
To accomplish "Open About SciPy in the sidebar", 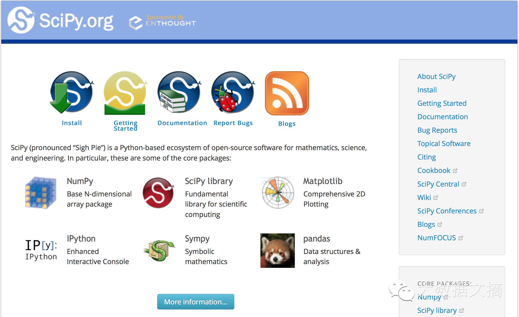I will coord(436,76).
